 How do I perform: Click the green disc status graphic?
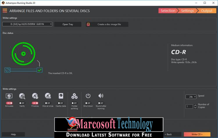pos(24,54)
